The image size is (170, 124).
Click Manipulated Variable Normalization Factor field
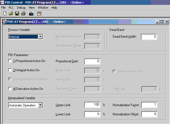149,105
